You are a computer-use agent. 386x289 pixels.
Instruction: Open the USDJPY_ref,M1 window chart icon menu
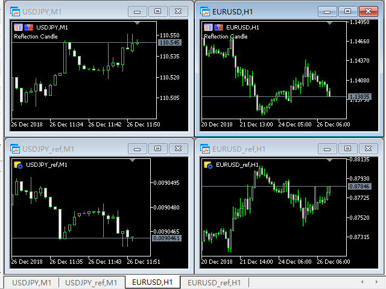pos(15,149)
